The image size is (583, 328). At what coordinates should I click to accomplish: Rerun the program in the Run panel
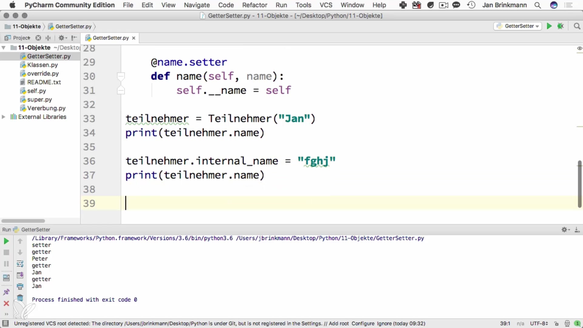tap(6, 241)
